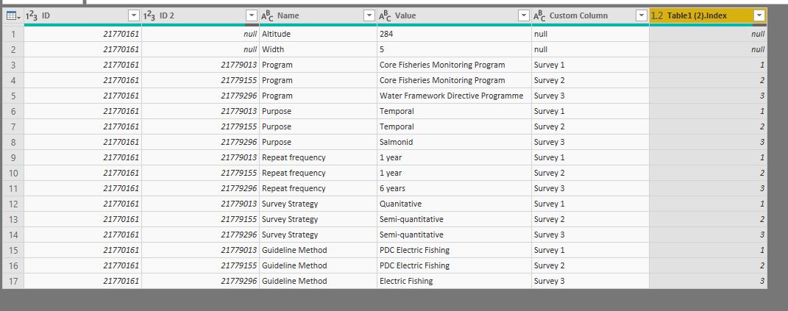This screenshot has height=311, width=788.
Task: Click Semi-quantitative value in row 14
Action: (x=454, y=235)
